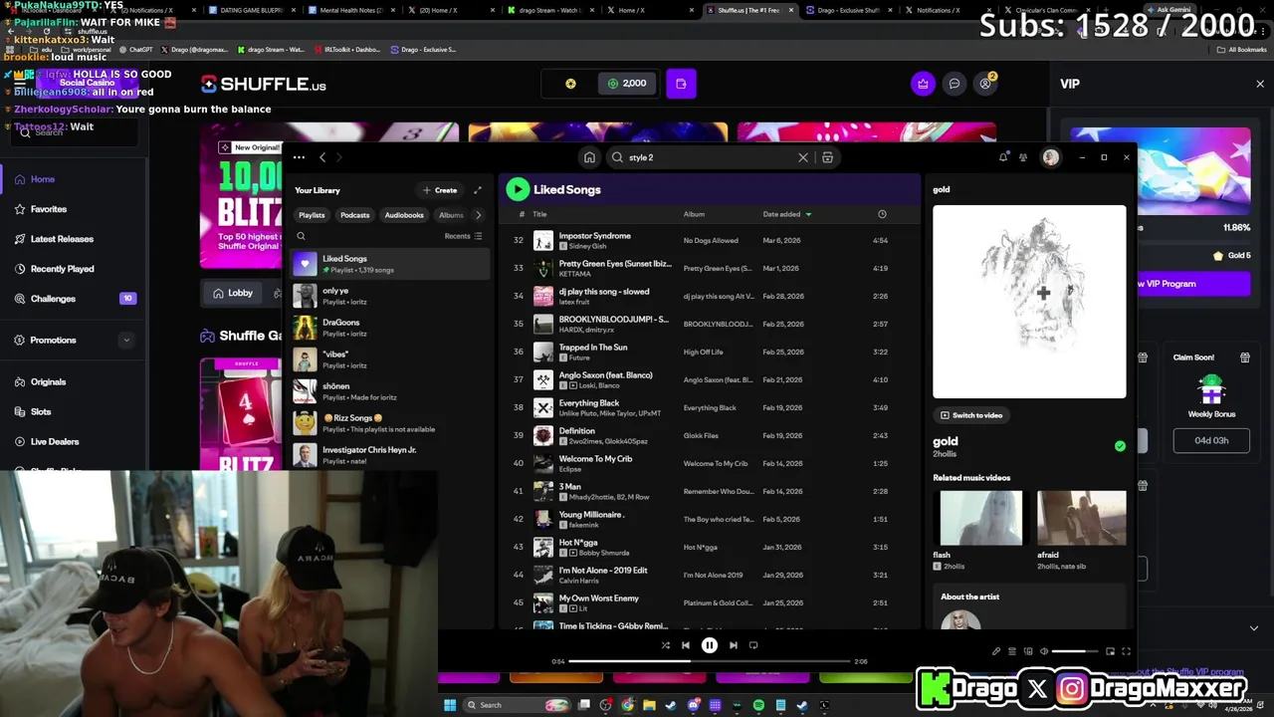1274x717 pixels.
Task: Skip to next track
Action: click(734, 645)
